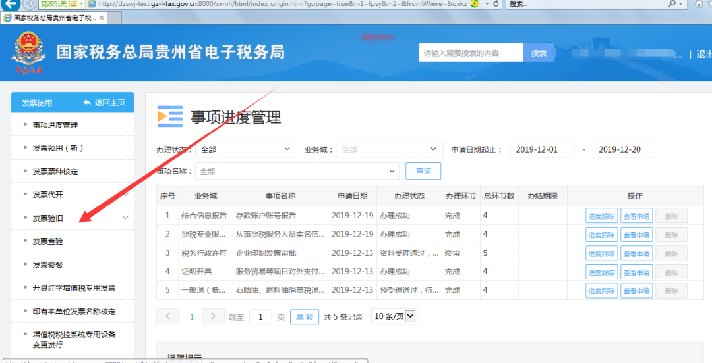Click 查看申请 for 存款账户账号报告 row

(637, 216)
